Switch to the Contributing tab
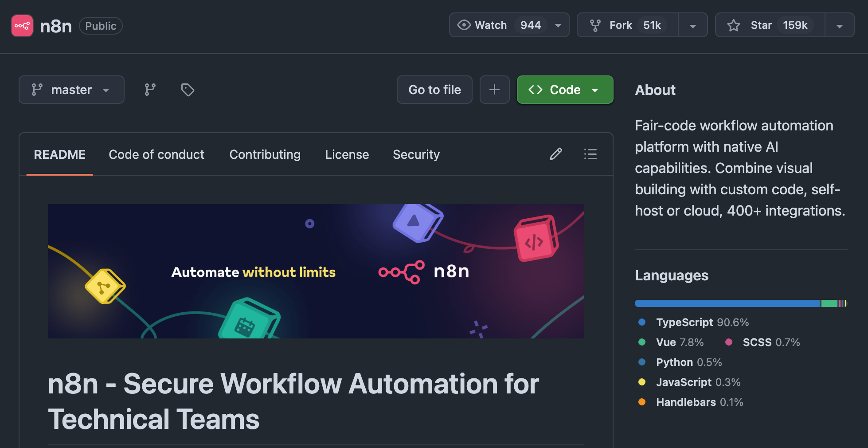 [265, 154]
